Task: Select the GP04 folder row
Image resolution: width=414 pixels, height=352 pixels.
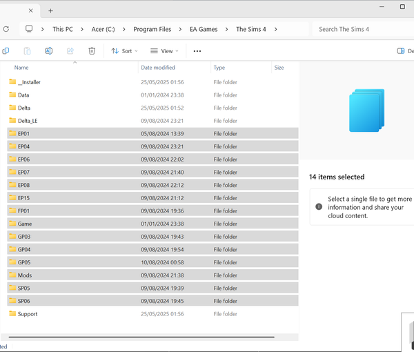Action: tap(152, 249)
